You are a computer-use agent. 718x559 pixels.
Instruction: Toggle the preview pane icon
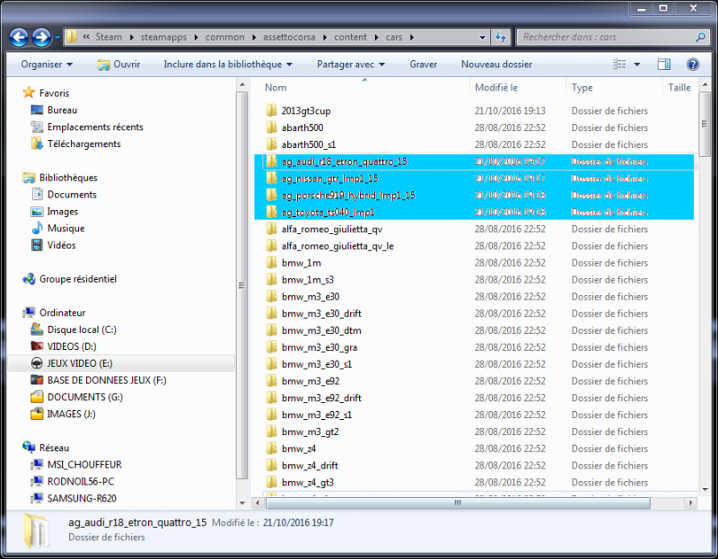tap(663, 64)
